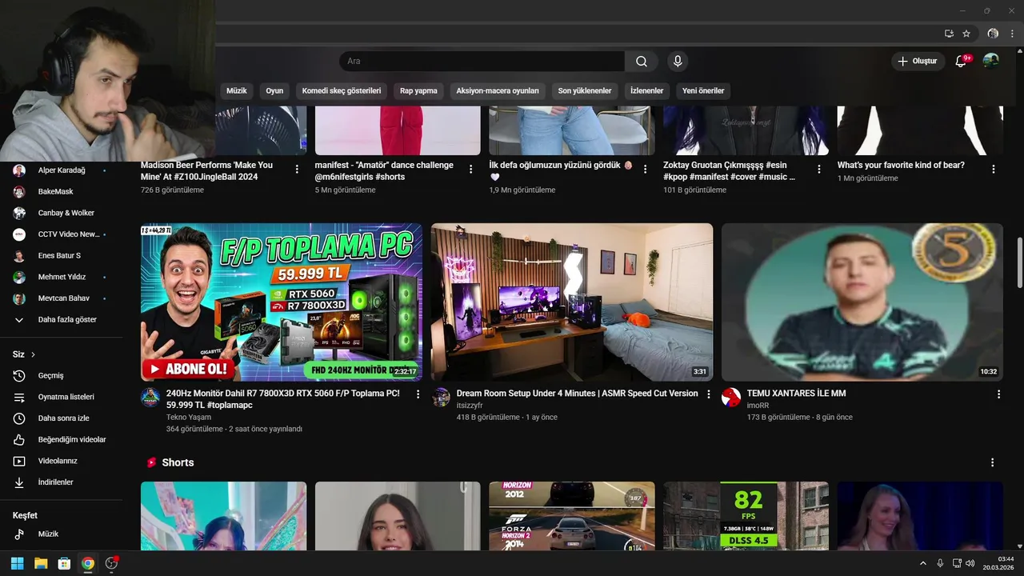Play the Forza Horizon short thumbnail
The image size is (1024, 576).
coord(572,516)
